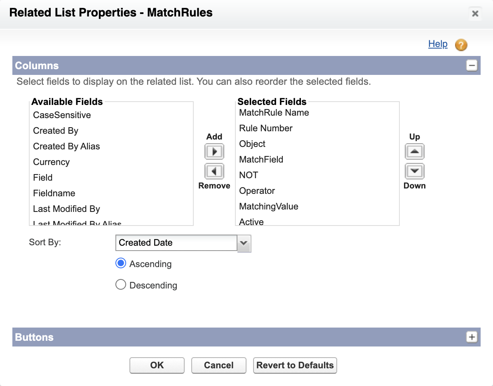Collapse the Columns section
493x386 pixels.
click(472, 65)
